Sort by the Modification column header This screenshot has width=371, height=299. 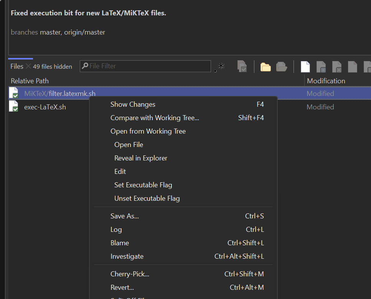pyautogui.click(x=326, y=81)
